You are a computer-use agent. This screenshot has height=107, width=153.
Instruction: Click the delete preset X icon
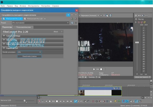pyautogui.click(x=76, y=23)
